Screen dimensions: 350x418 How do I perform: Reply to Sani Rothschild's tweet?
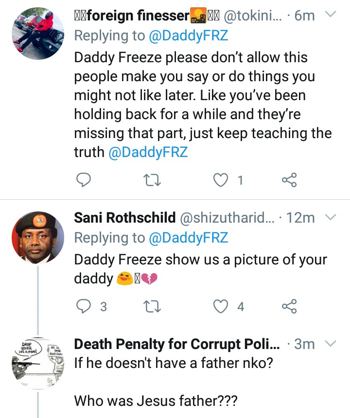85,306
